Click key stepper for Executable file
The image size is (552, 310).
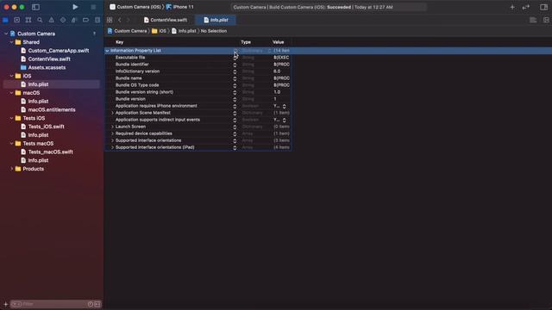point(235,58)
